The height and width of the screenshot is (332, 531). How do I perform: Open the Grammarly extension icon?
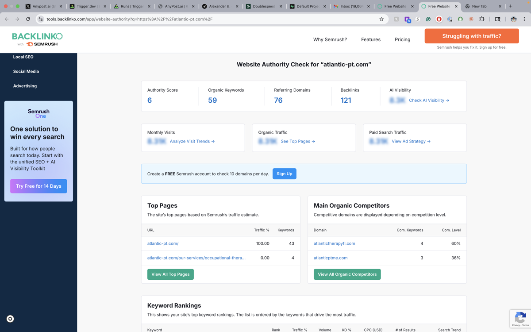point(428,19)
